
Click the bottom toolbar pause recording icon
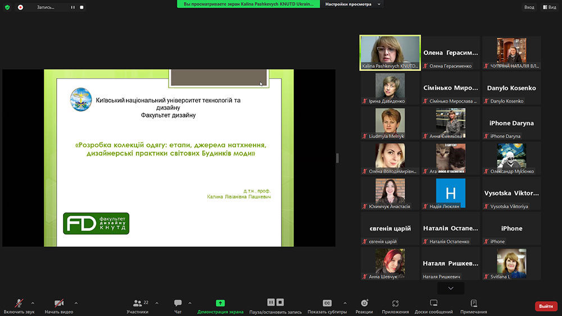click(271, 303)
